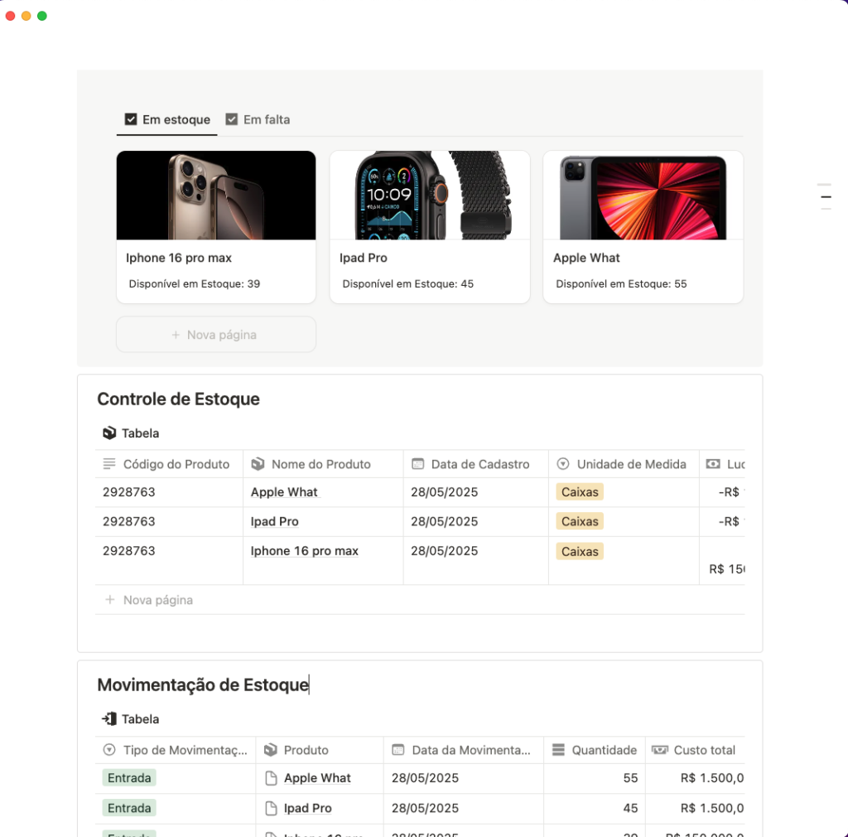Open the Apple What card tablet image
Image resolution: width=848 pixels, height=837 pixels.
pos(643,196)
